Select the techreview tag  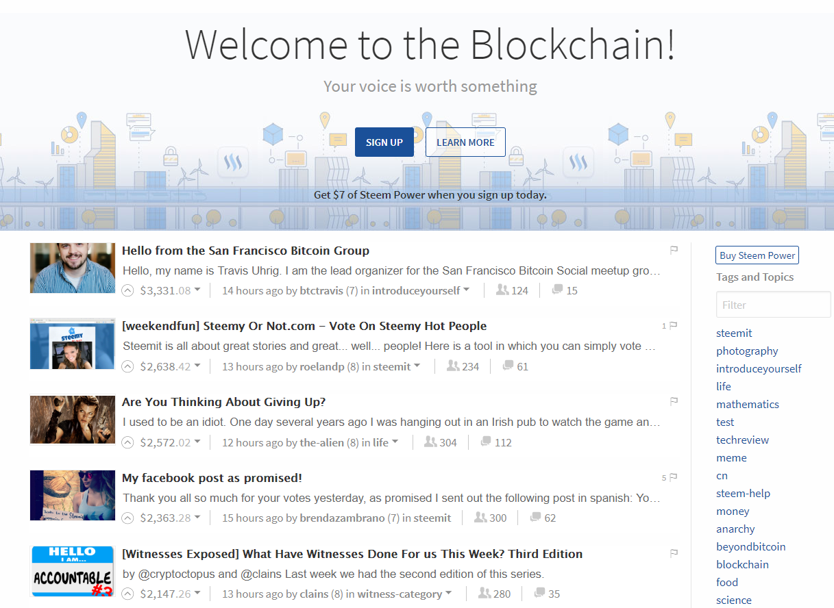742,440
